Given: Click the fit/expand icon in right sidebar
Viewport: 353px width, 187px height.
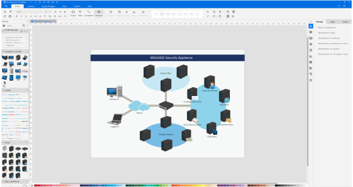Looking at the screenshot, I should pyautogui.click(x=311, y=80).
